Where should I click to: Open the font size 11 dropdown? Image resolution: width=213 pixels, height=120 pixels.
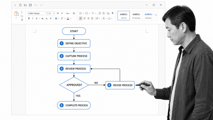tap(54, 13)
